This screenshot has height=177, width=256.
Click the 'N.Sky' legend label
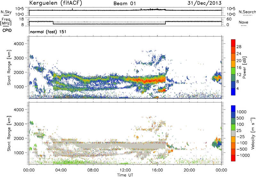[6, 12]
